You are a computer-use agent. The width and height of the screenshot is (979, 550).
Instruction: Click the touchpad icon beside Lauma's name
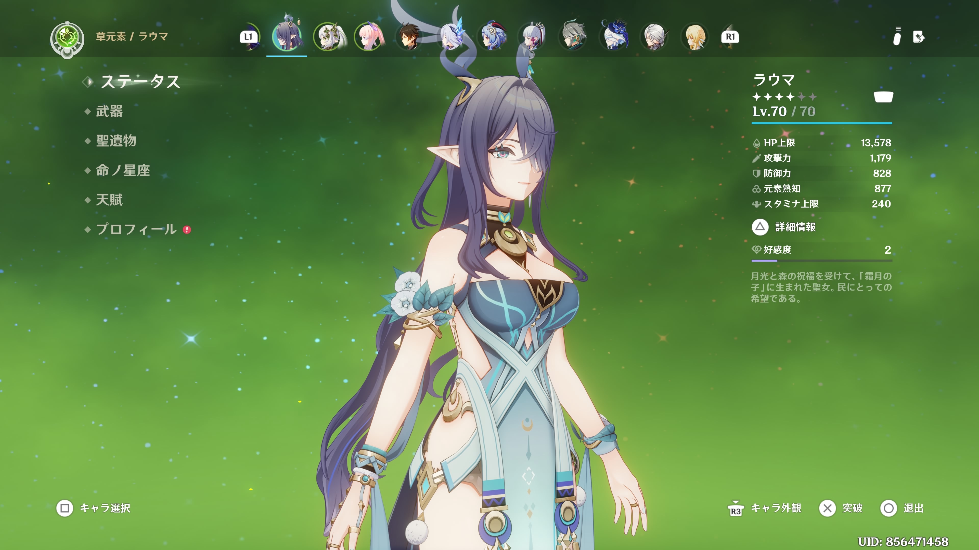(883, 97)
